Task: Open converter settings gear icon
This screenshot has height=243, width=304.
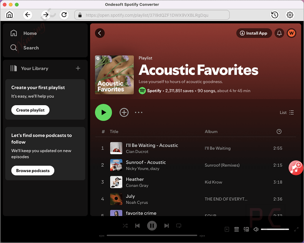Action: [x=290, y=15]
